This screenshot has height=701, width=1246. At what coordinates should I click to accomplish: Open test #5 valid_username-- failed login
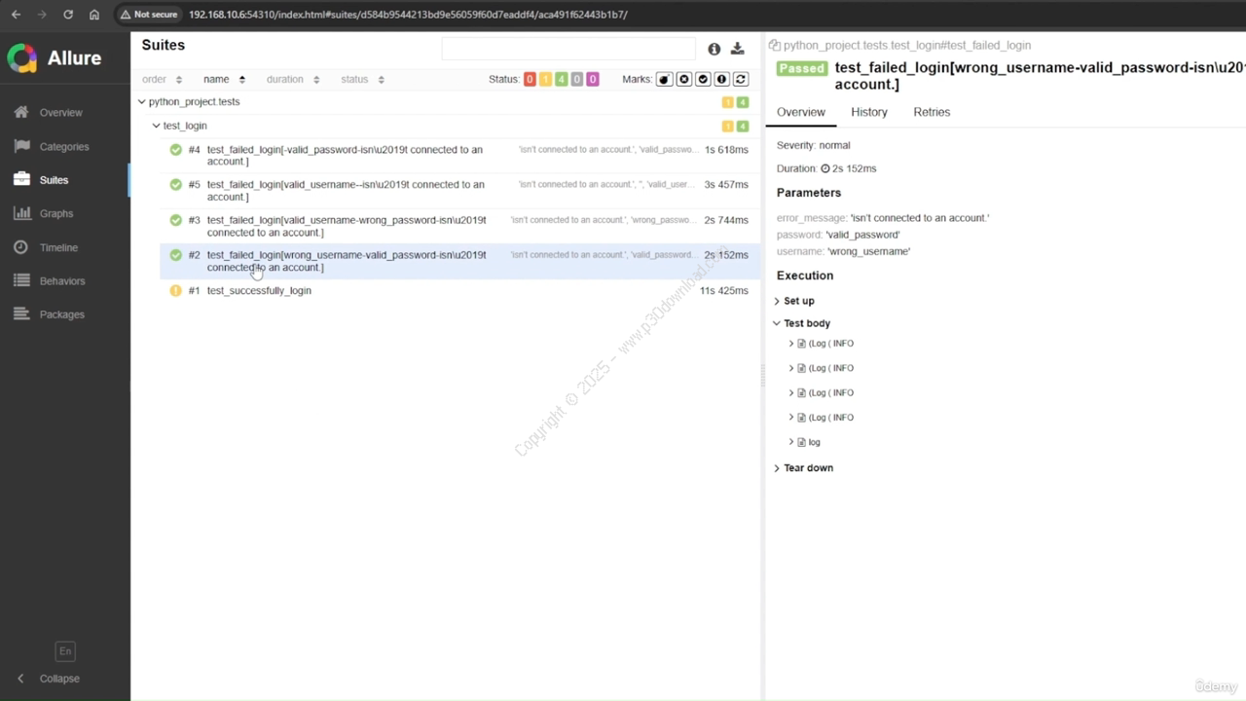tap(459, 191)
